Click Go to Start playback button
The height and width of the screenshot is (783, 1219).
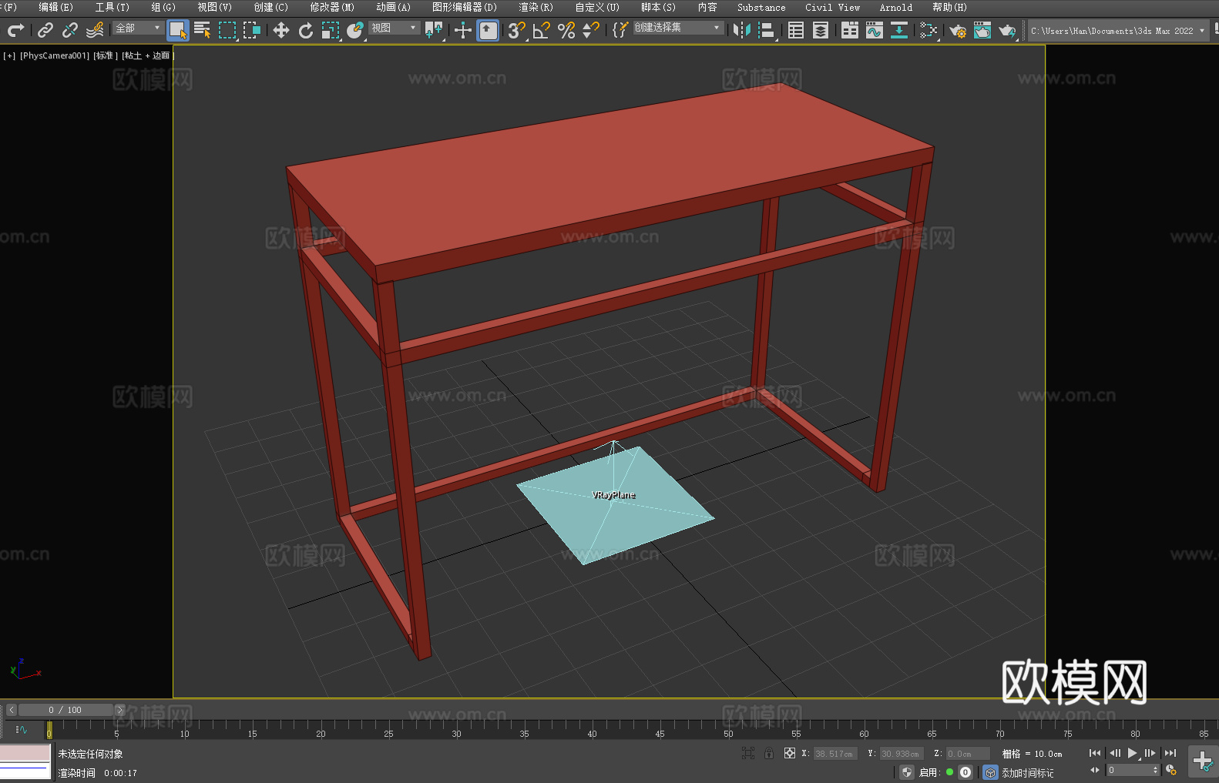pyautogui.click(x=1095, y=753)
